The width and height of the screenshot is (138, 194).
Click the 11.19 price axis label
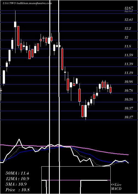[129, 73]
